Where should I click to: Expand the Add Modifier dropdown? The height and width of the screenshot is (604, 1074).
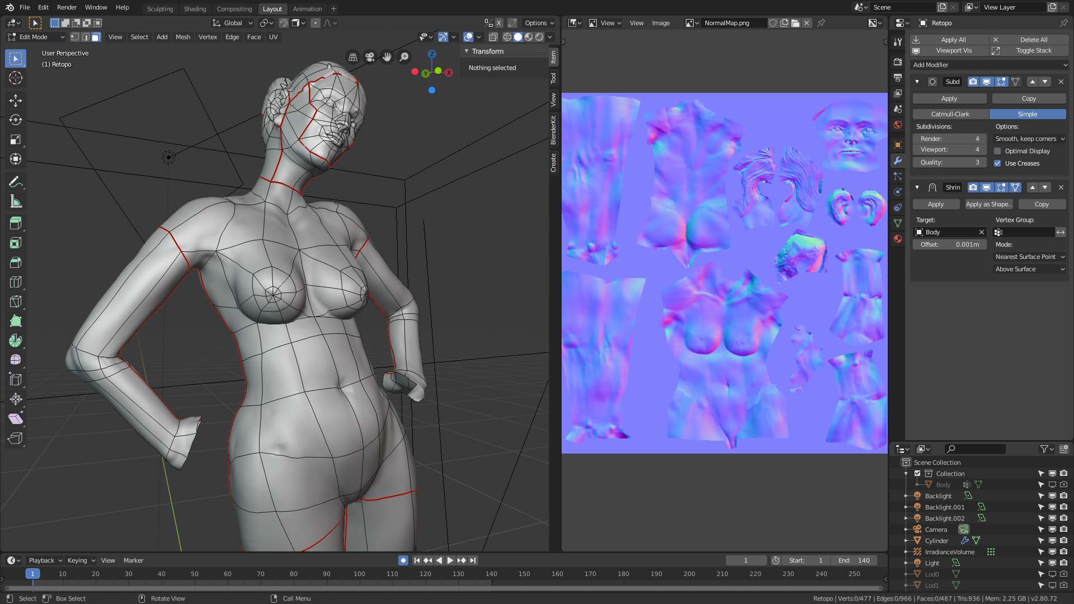[990, 65]
